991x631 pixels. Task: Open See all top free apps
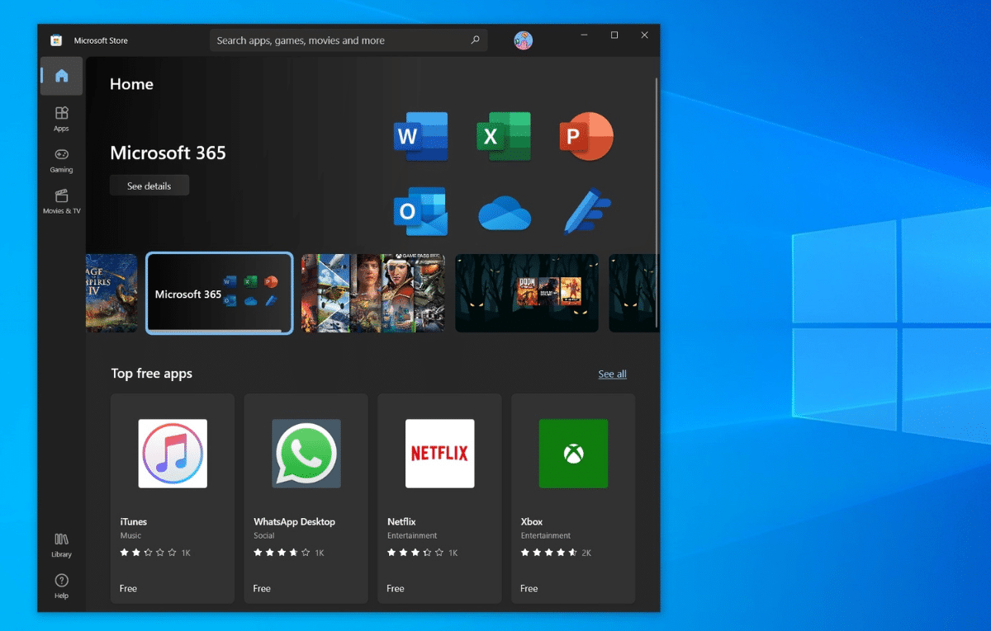(x=612, y=374)
